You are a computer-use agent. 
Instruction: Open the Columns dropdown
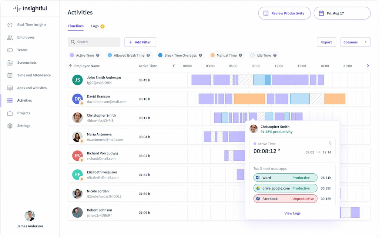355,42
